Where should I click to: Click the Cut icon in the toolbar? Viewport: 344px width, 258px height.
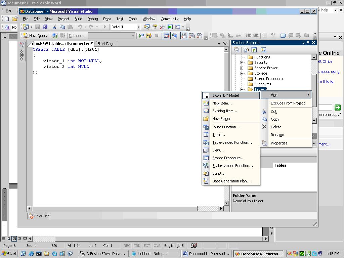pos(54,27)
